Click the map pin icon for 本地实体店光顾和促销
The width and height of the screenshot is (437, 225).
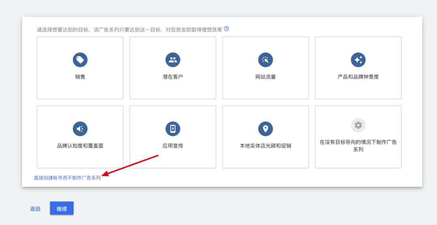[x=265, y=129]
